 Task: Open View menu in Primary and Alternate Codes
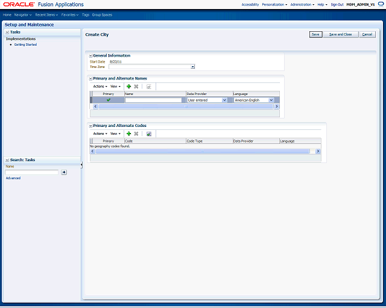coord(115,134)
